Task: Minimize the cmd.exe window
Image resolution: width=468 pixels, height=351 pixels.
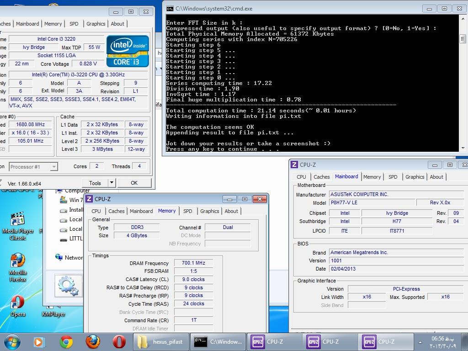Action: [x=429, y=9]
